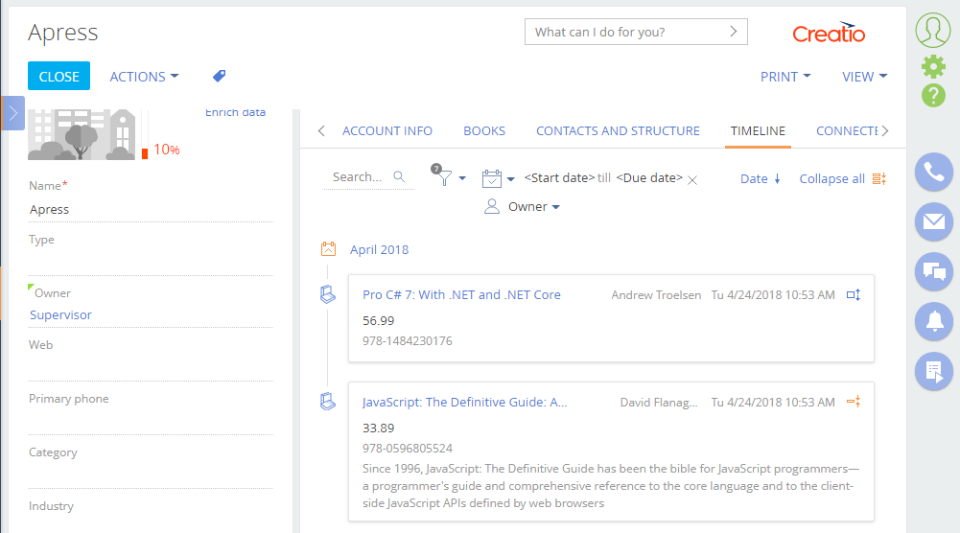
Task: Switch to the BOOKS tab
Action: (x=484, y=131)
